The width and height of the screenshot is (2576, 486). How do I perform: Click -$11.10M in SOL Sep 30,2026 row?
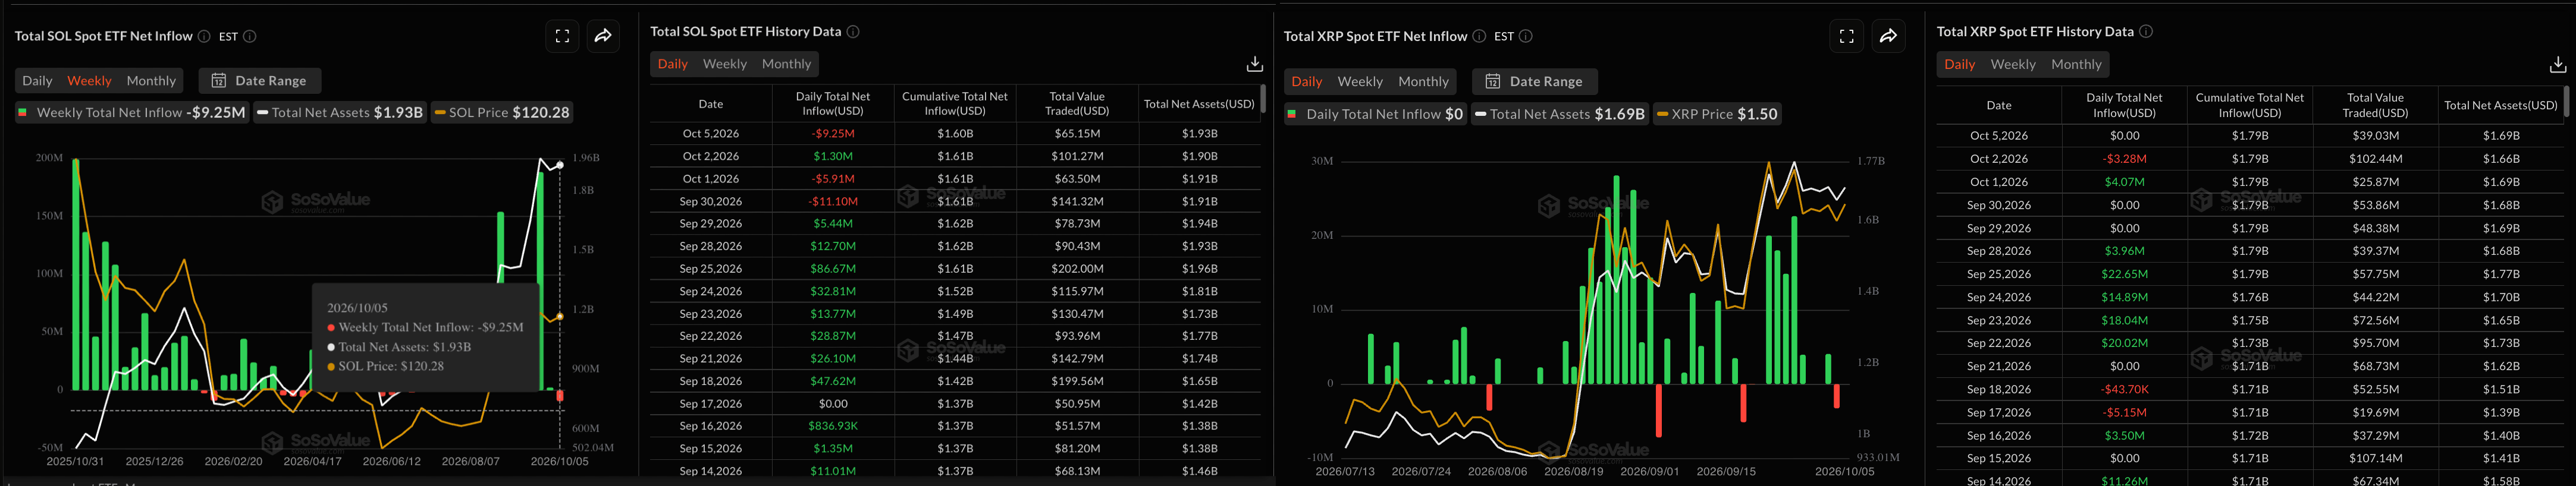[833, 201]
